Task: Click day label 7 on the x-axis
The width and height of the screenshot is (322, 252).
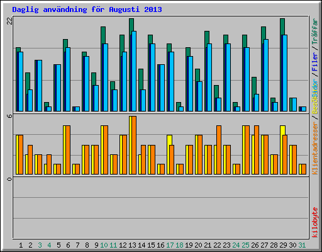Action: (x=77, y=245)
